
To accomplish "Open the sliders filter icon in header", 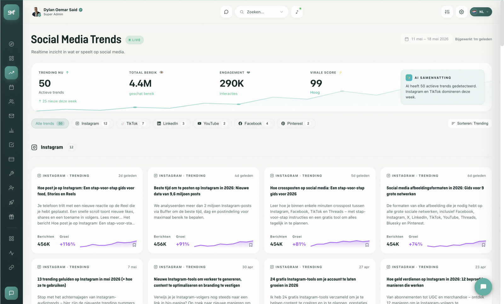I will (x=447, y=12).
